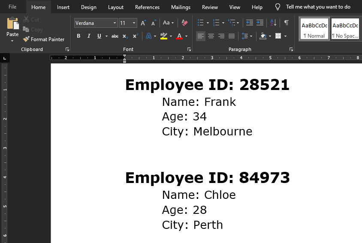The height and width of the screenshot is (243, 362).
Task: Apply red font color swatch
Action: coord(179,36)
